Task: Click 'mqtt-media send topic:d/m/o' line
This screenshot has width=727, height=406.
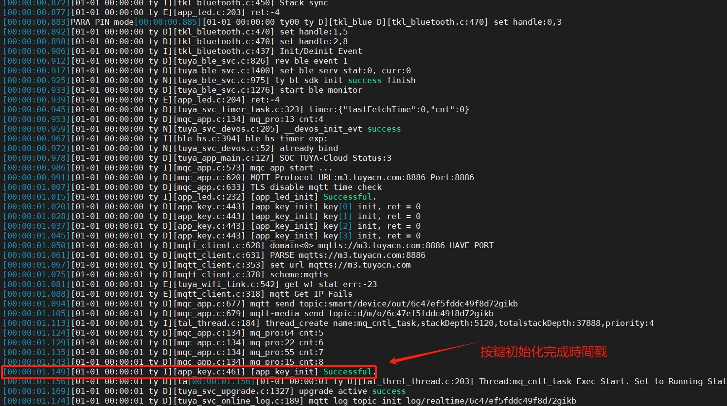Action: click(372, 313)
